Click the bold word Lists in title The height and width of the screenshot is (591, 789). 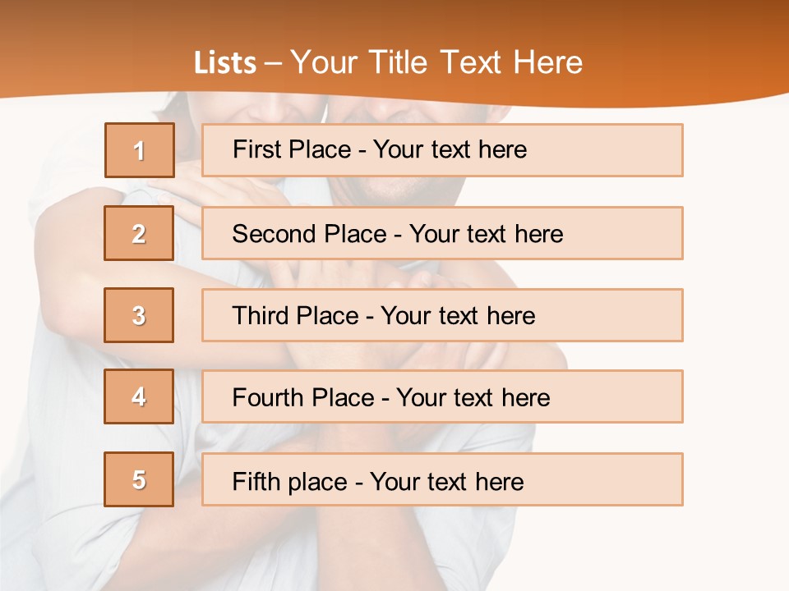point(224,63)
